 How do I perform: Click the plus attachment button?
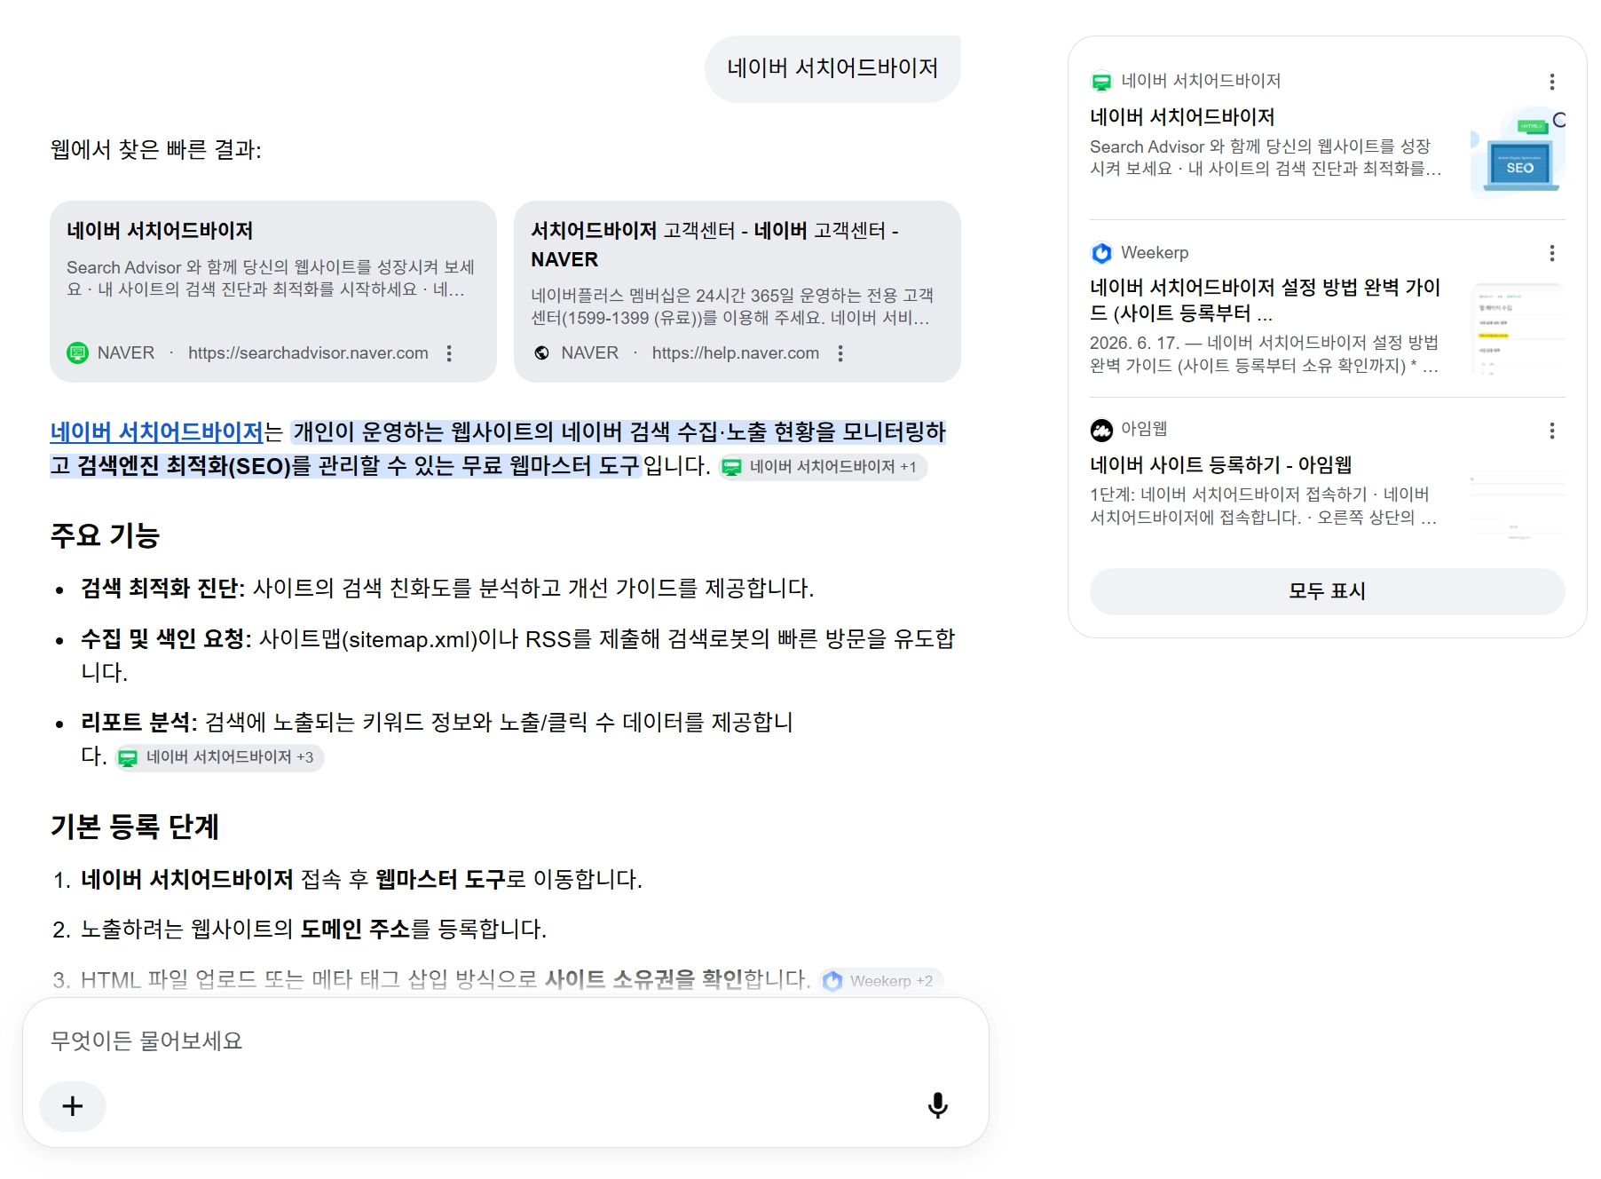[73, 1106]
